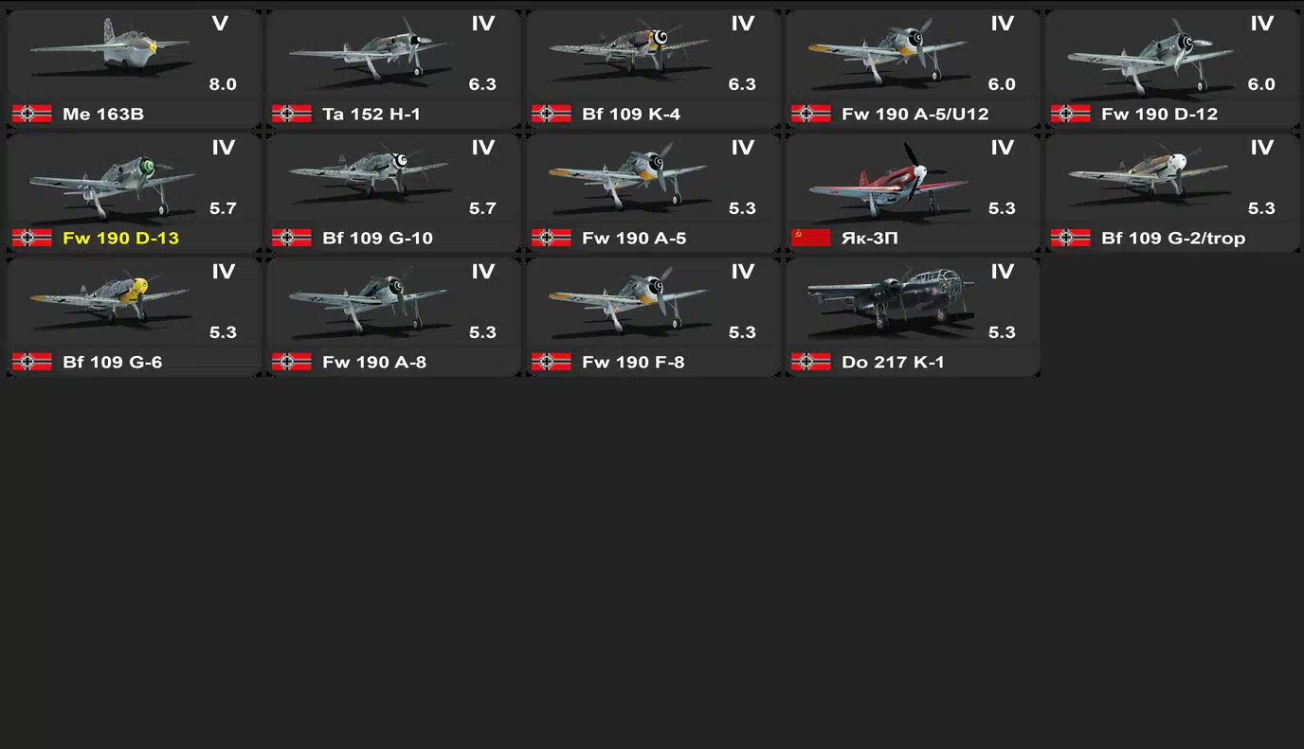Select the Fw 190 D-12 plane

click(x=1172, y=68)
